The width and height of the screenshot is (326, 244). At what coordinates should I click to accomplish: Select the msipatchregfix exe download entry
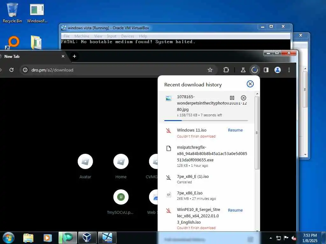206,156
